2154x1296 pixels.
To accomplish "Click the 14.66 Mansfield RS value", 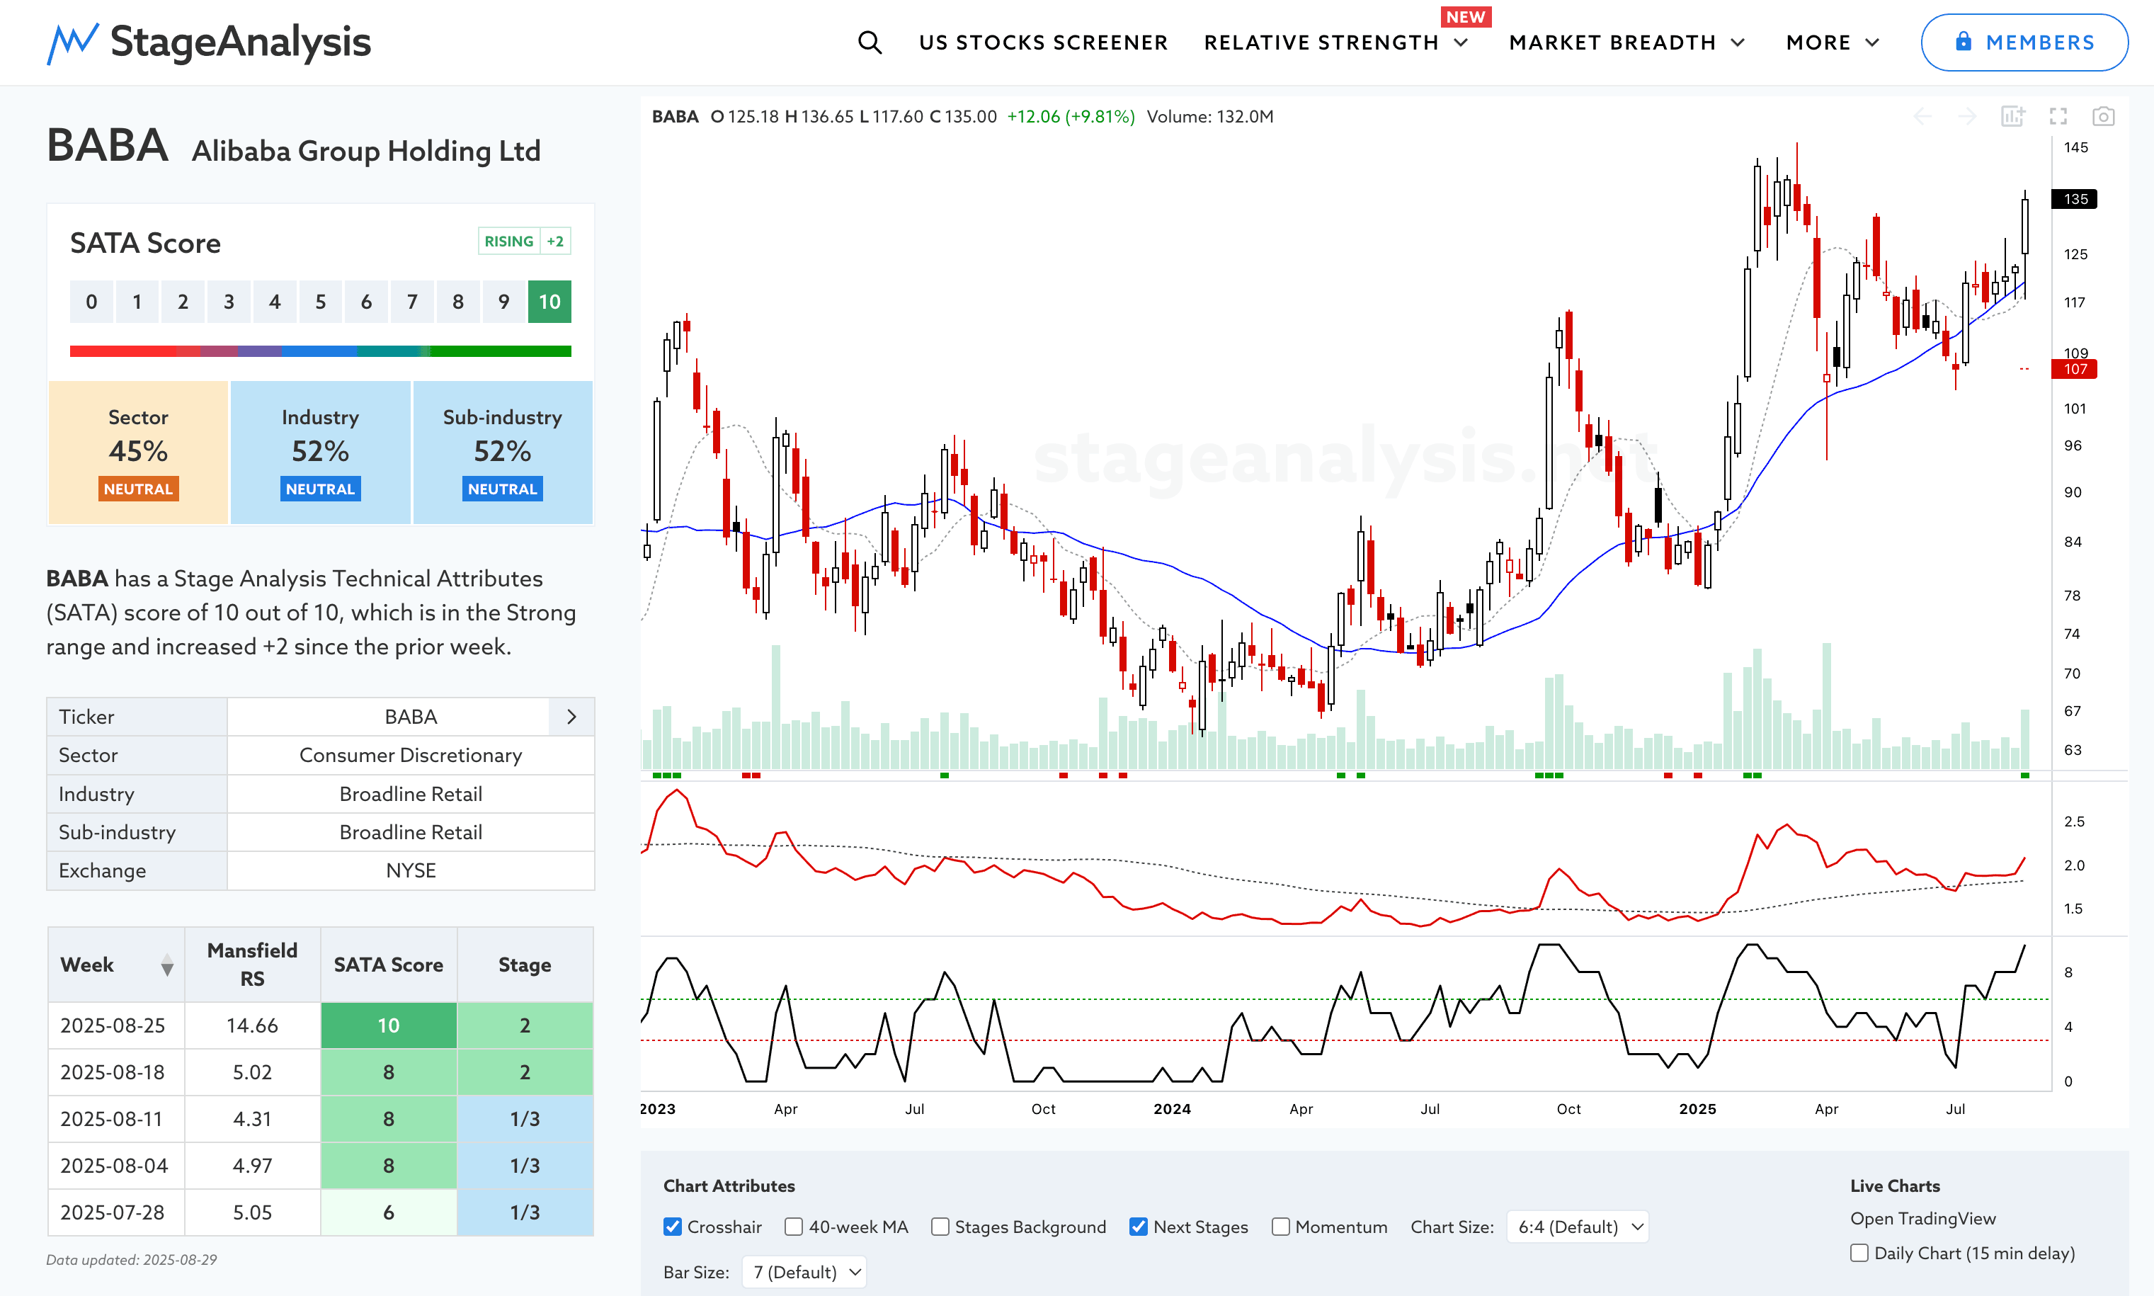I will point(252,1025).
